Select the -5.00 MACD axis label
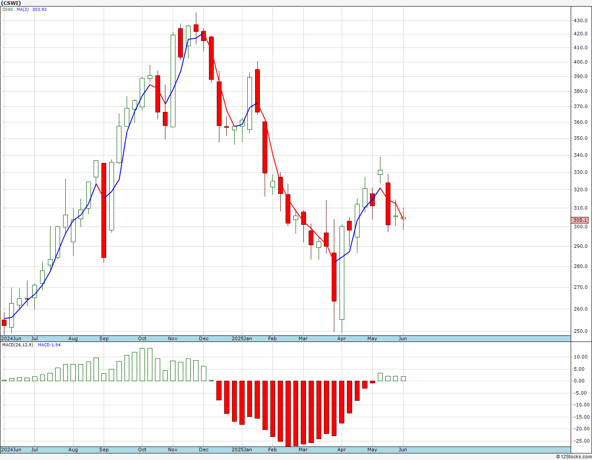 pyautogui.click(x=580, y=393)
